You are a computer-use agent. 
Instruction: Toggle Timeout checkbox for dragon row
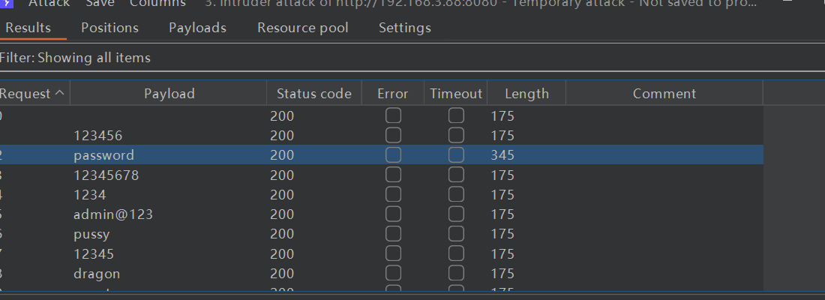pos(456,274)
